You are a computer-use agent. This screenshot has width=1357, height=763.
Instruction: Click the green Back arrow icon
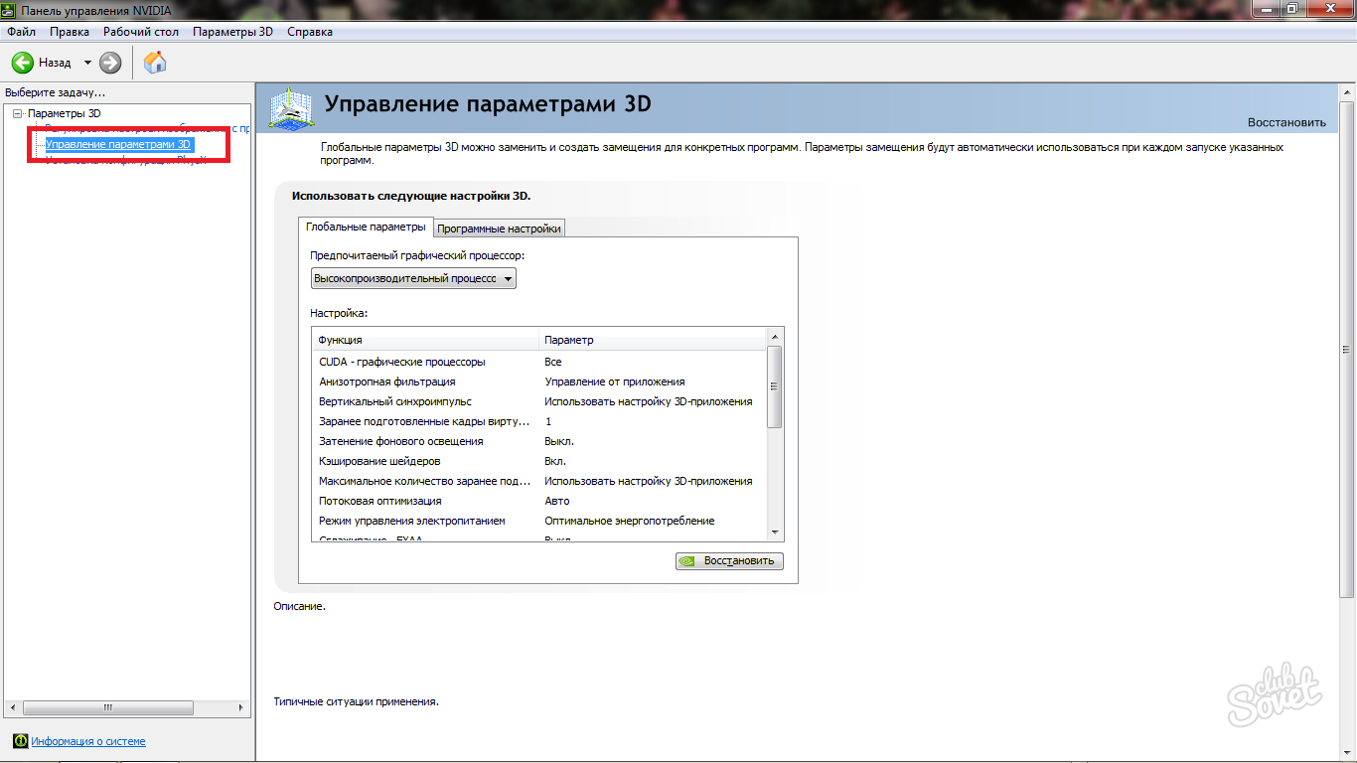23,63
